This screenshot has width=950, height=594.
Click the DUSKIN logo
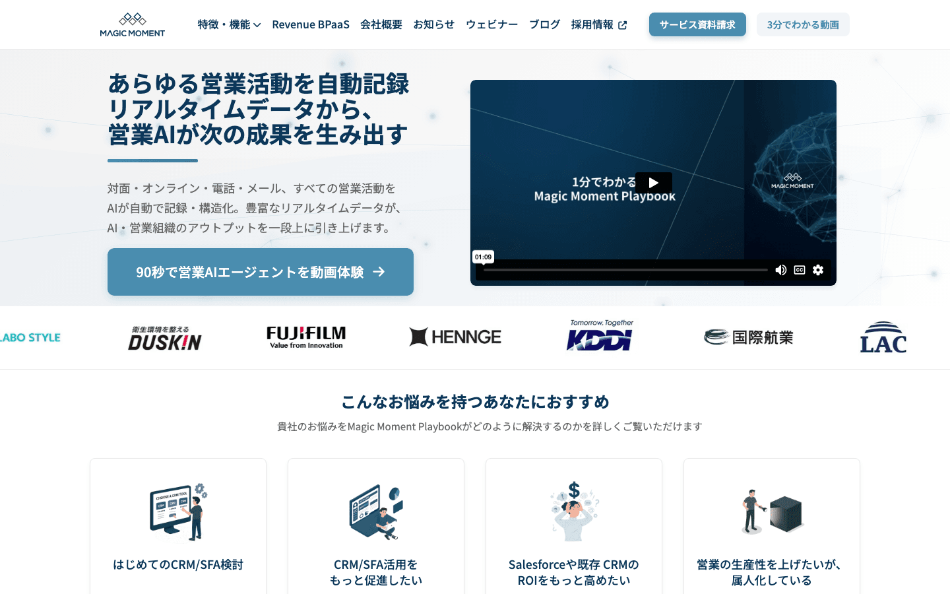point(165,338)
